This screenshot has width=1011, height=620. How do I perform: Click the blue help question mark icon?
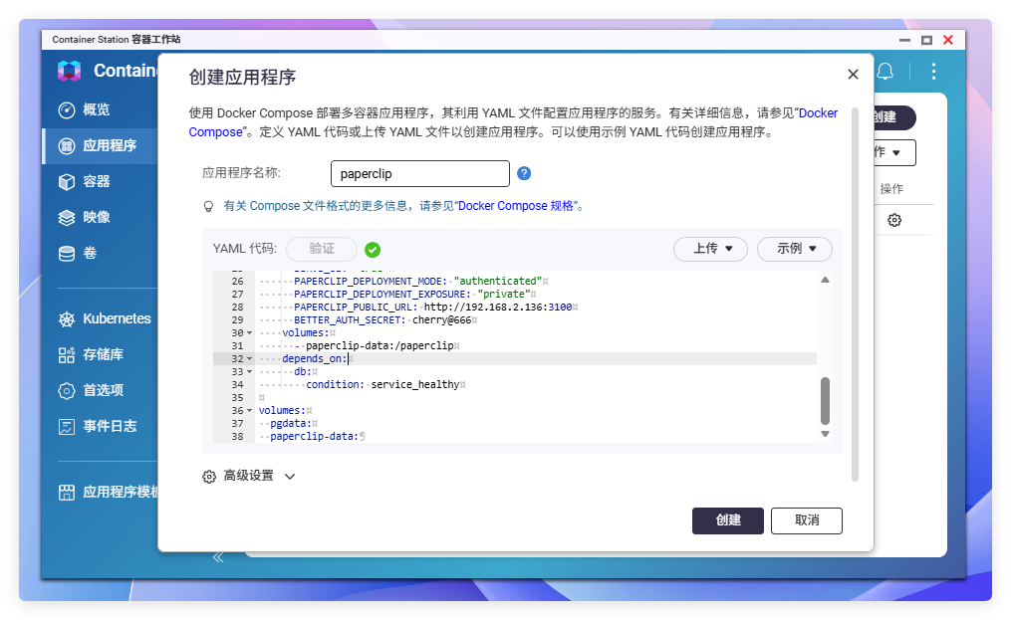[524, 173]
